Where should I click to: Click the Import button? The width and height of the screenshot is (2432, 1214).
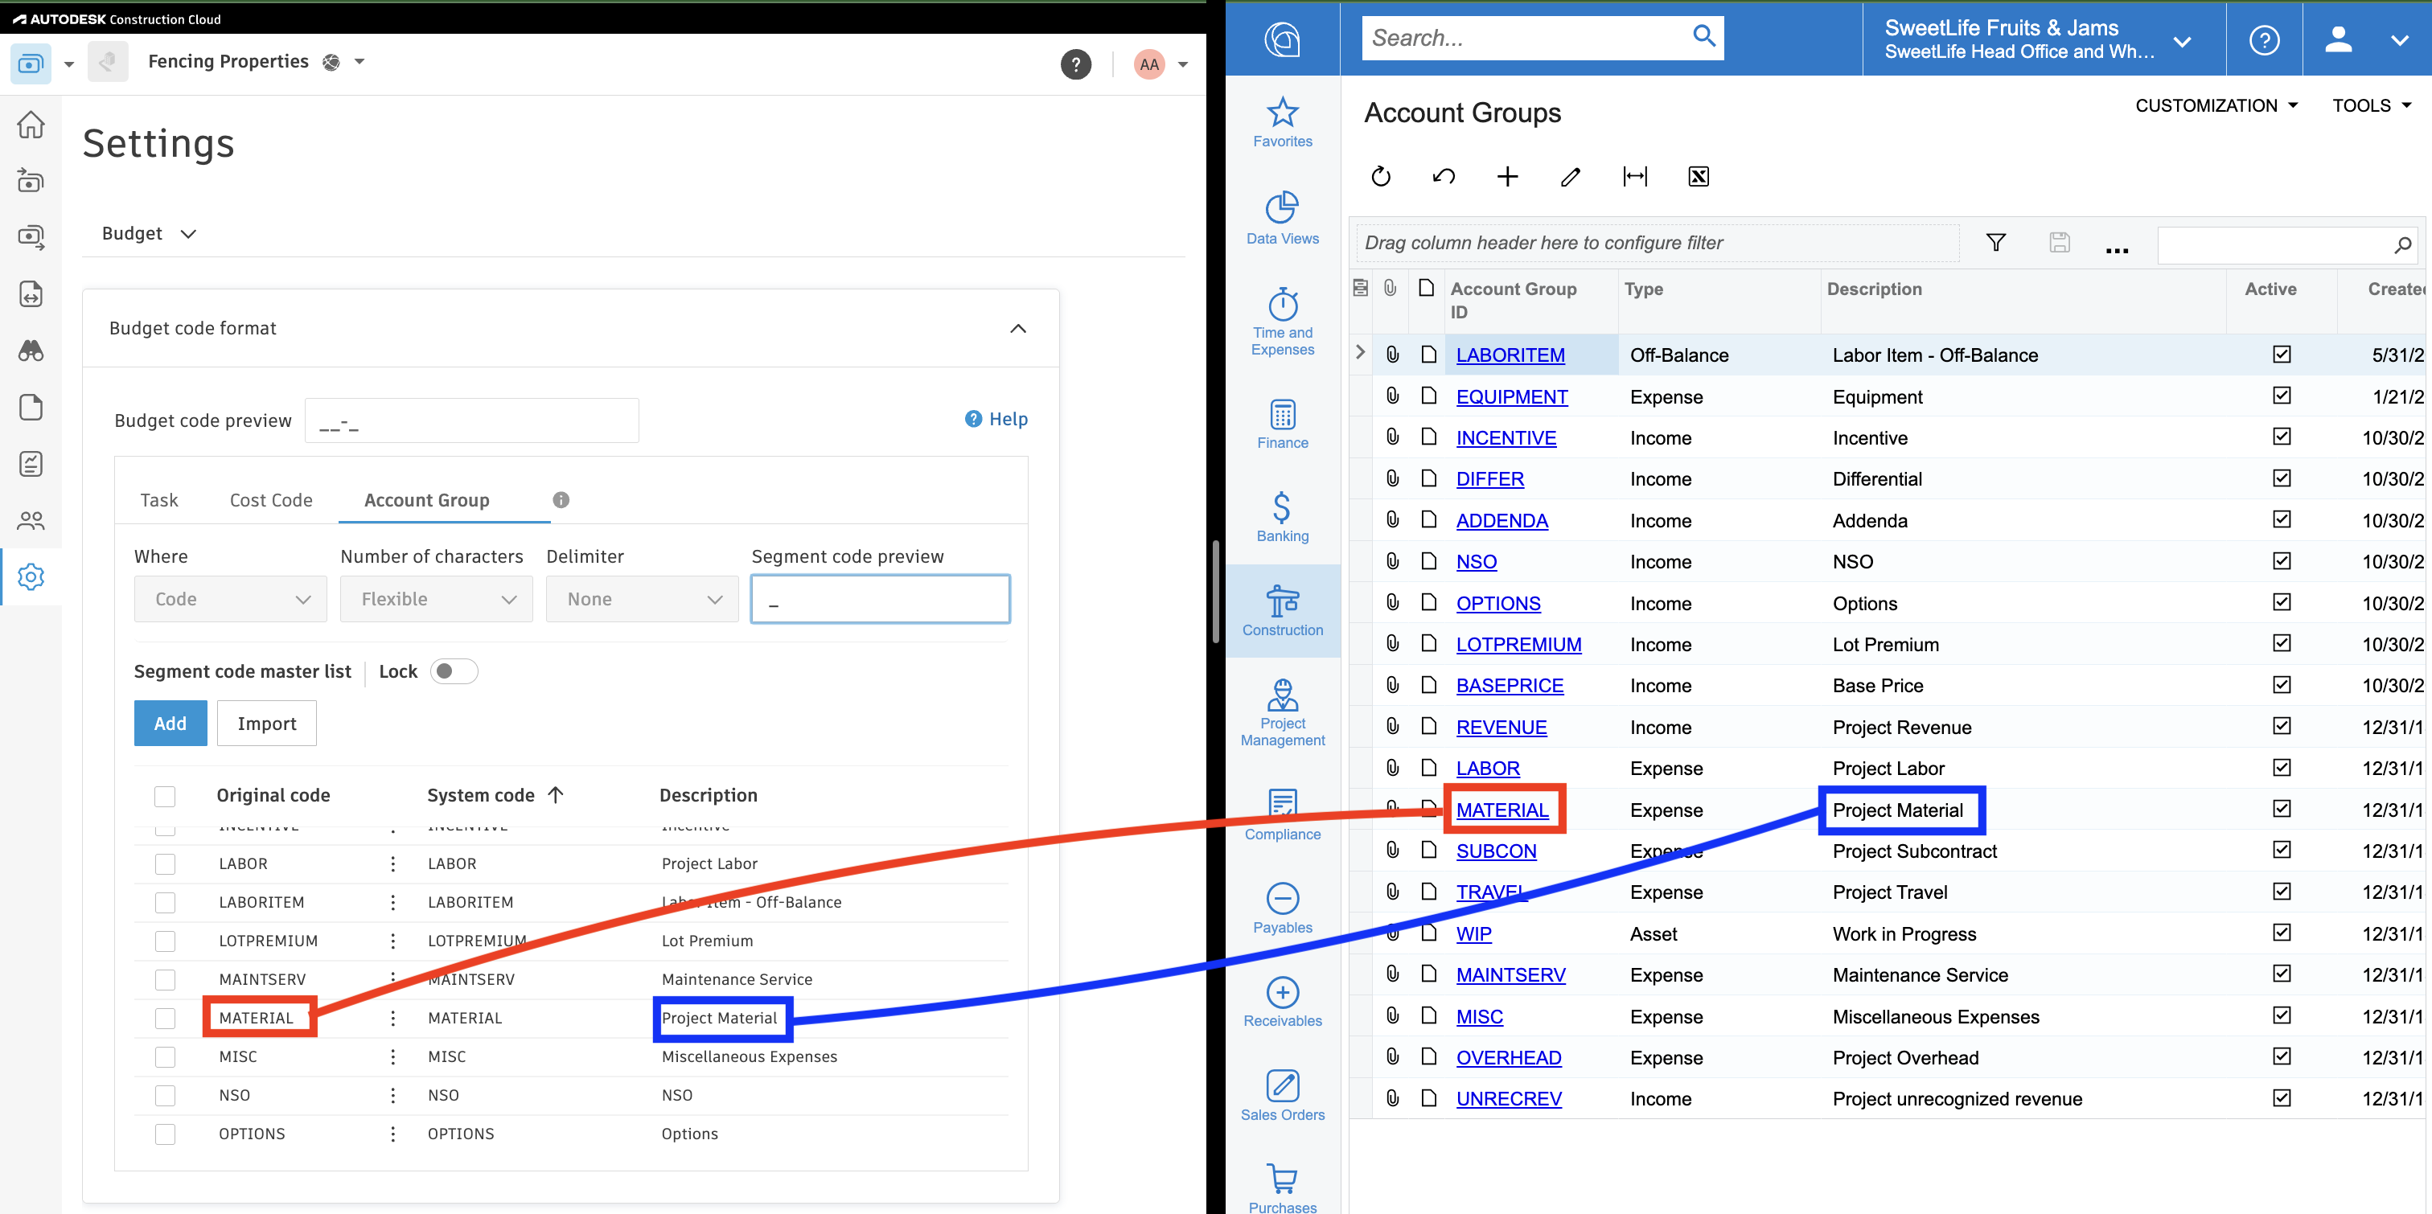click(x=266, y=723)
